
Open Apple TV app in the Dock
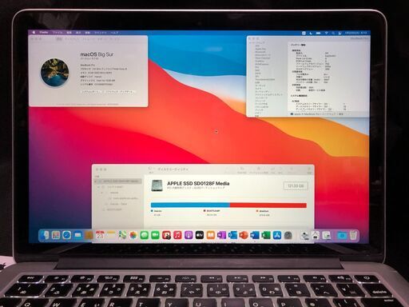point(200,235)
